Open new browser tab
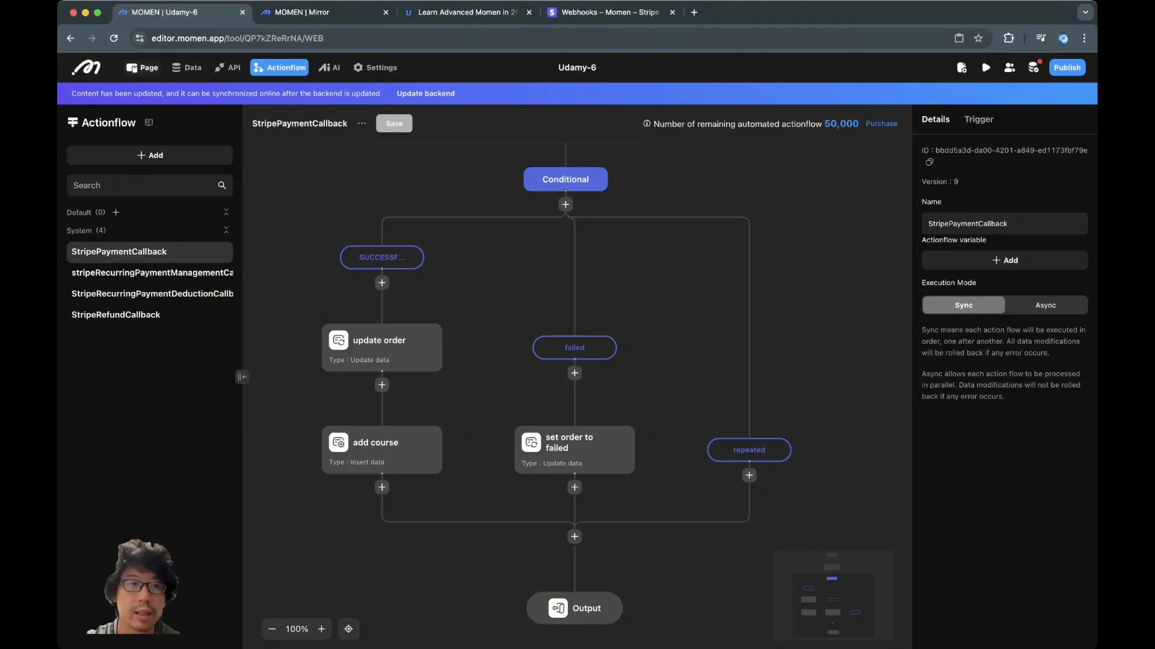Screen dimensions: 1155x649 694,13
